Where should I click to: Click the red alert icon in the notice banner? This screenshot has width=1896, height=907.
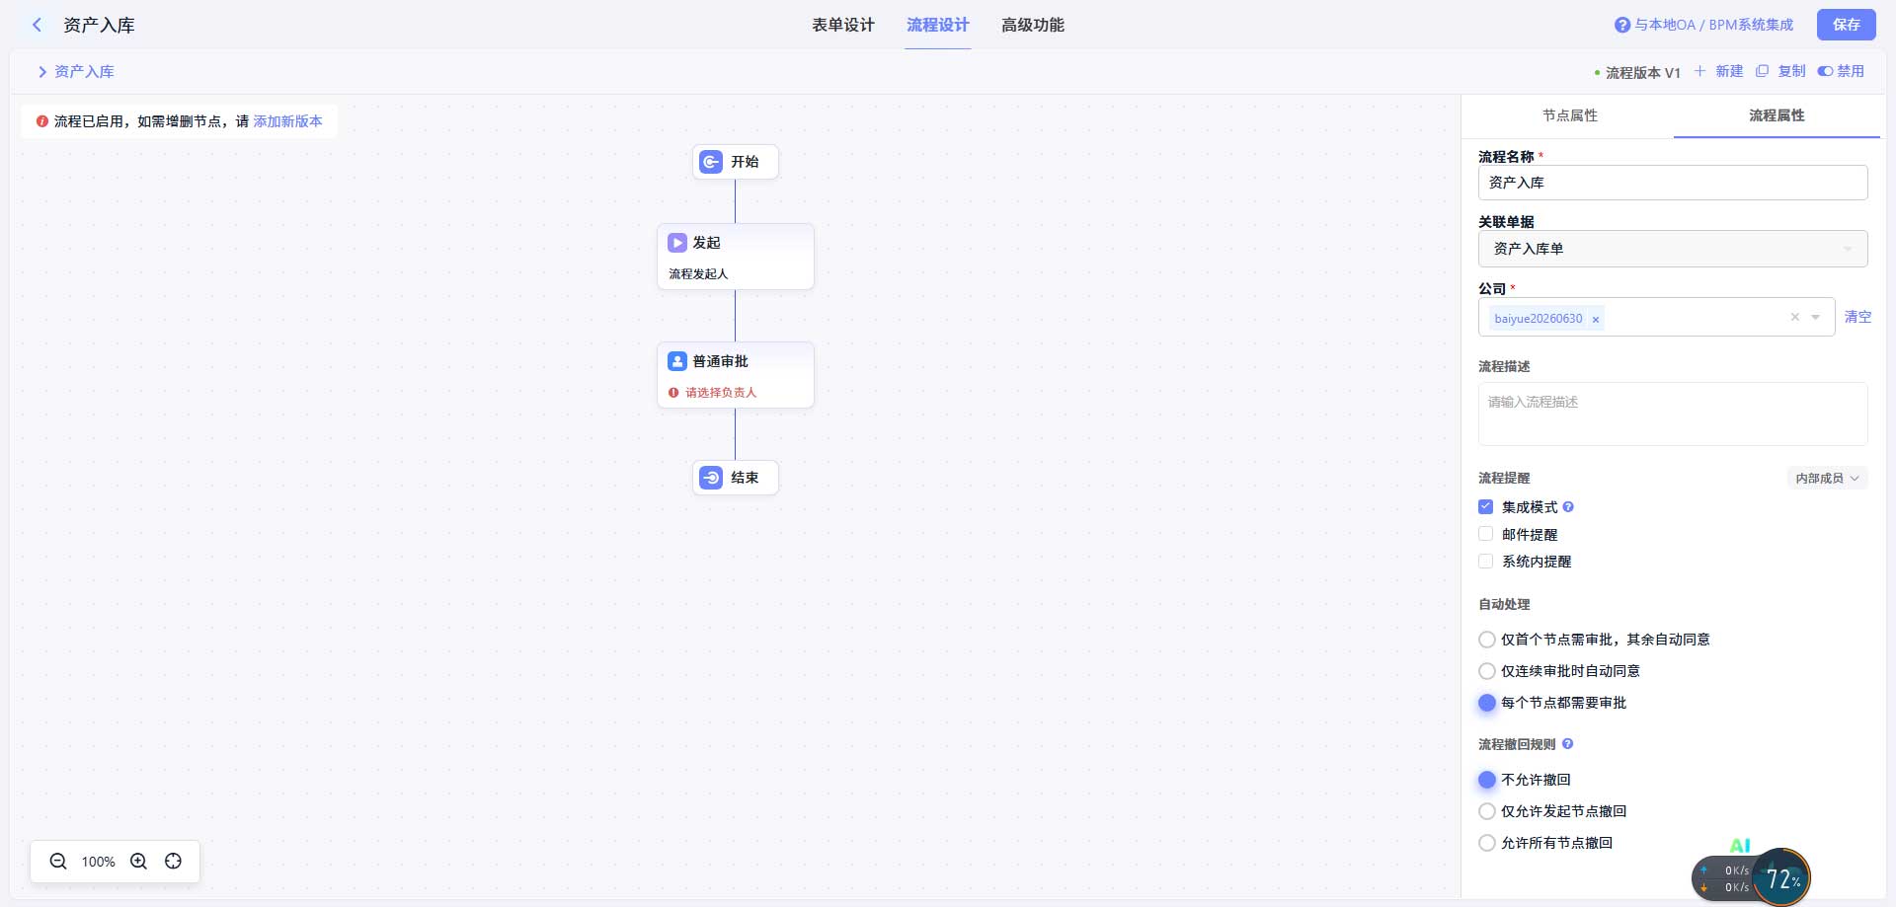pos(42,121)
